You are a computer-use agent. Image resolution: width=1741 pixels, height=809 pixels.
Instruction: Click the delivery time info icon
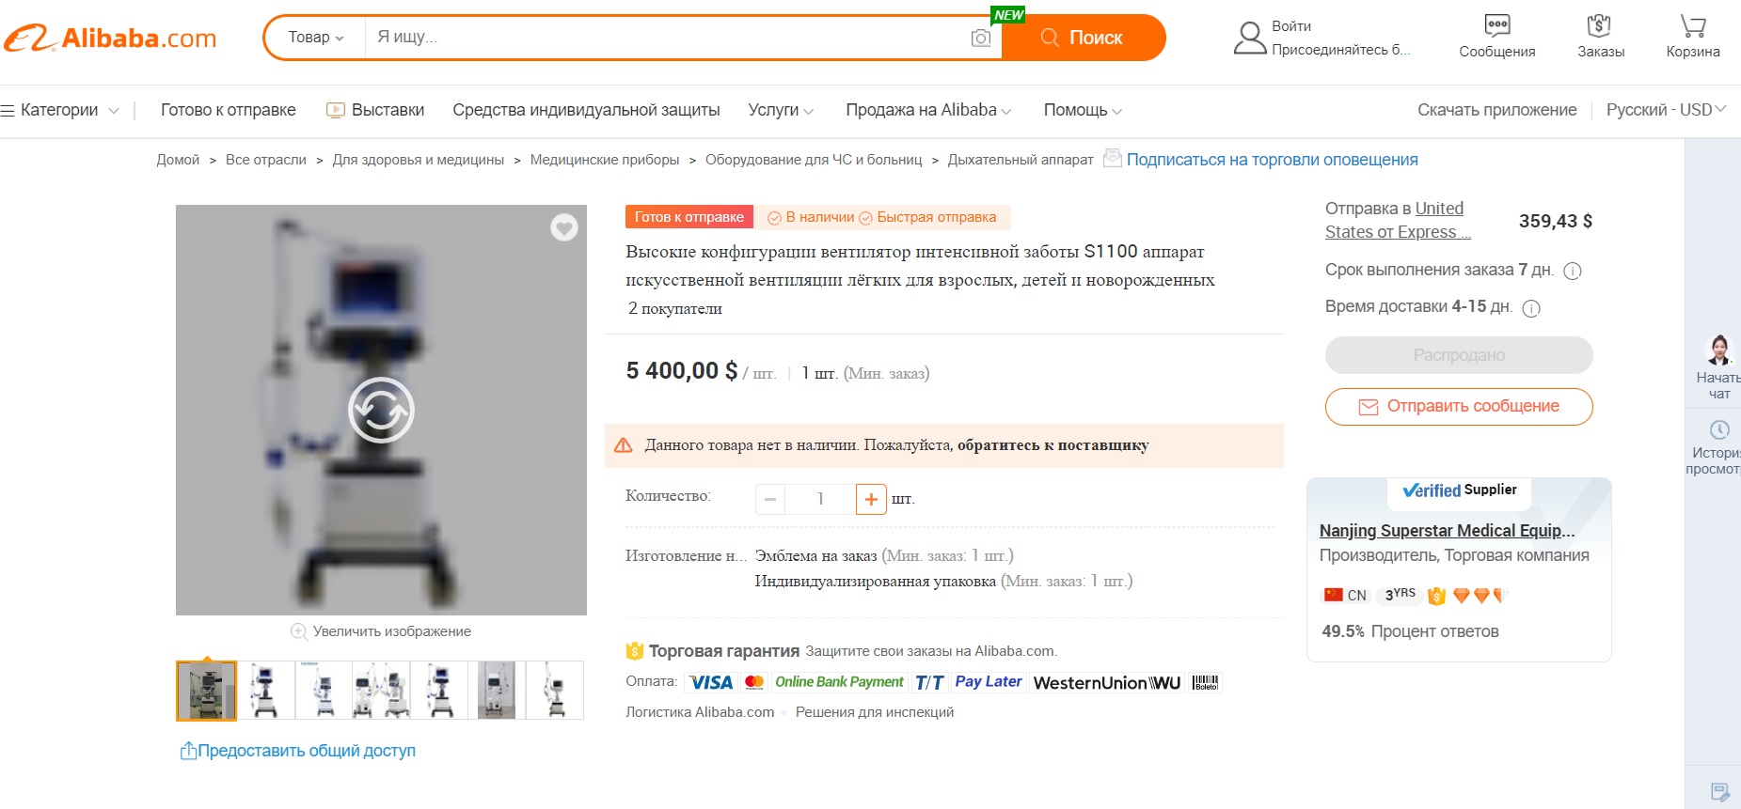1531,308
